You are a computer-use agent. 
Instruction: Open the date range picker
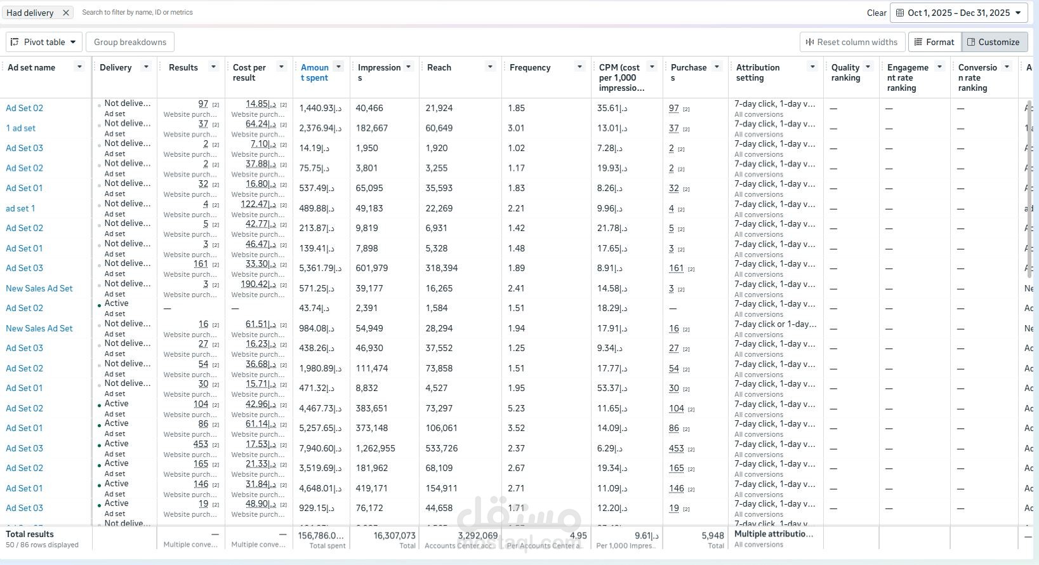pos(958,13)
